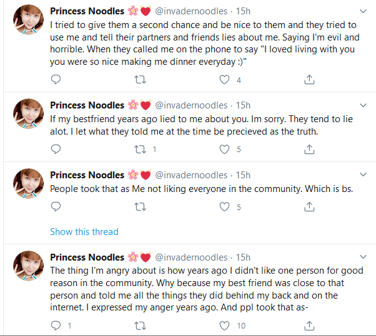376x336 pixels.
Task: Like the 'Which is bs' tweet
Action: (x=225, y=206)
